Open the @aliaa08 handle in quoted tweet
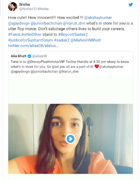140x180 pixels. (x=40, y=56)
